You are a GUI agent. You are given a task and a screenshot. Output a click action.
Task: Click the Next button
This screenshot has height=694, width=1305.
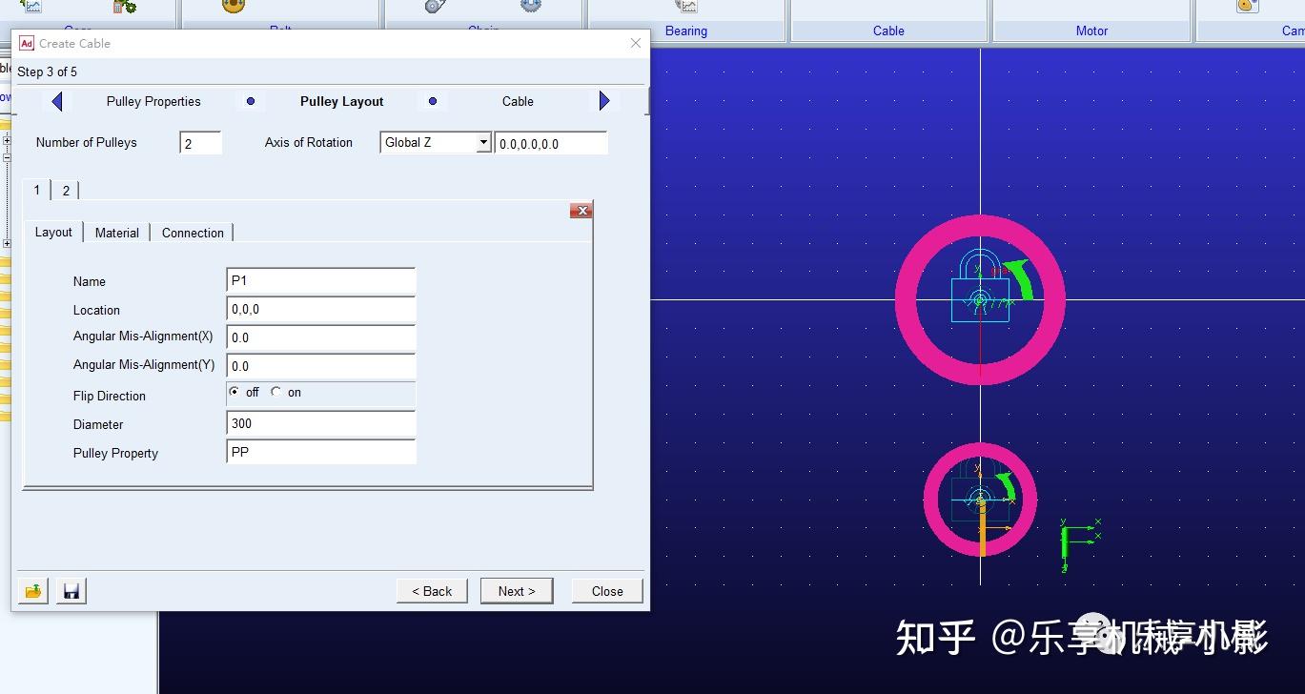[x=517, y=590]
